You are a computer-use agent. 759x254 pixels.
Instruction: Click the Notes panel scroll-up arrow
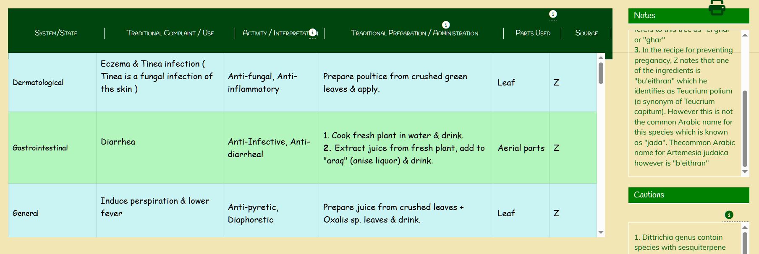(745, 35)
